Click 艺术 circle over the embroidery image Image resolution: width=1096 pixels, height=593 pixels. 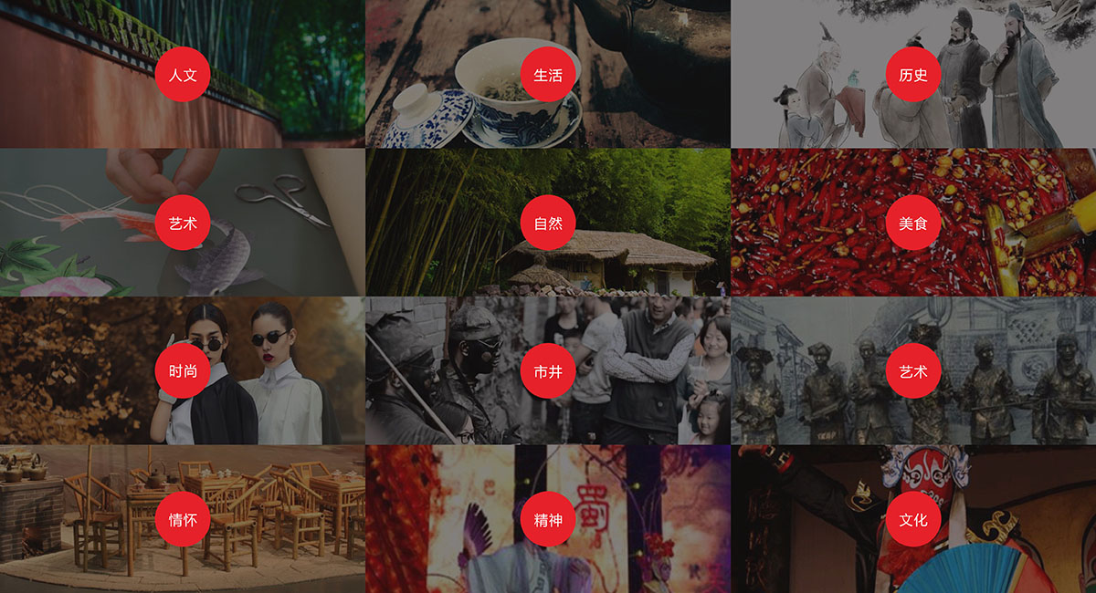click(183, 223)
